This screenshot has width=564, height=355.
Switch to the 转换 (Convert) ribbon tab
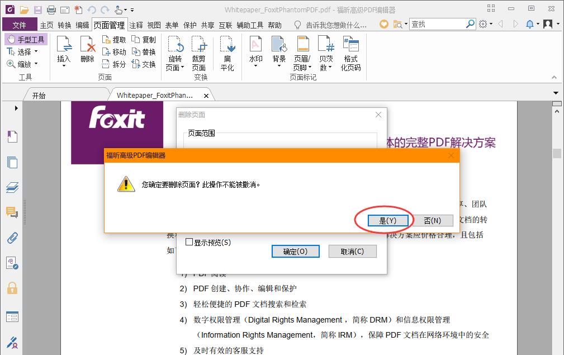(x=65, y=25)
